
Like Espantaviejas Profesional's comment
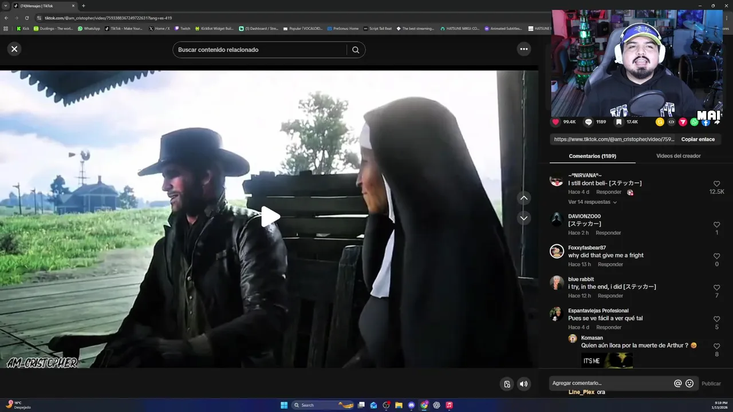point(716,319)
